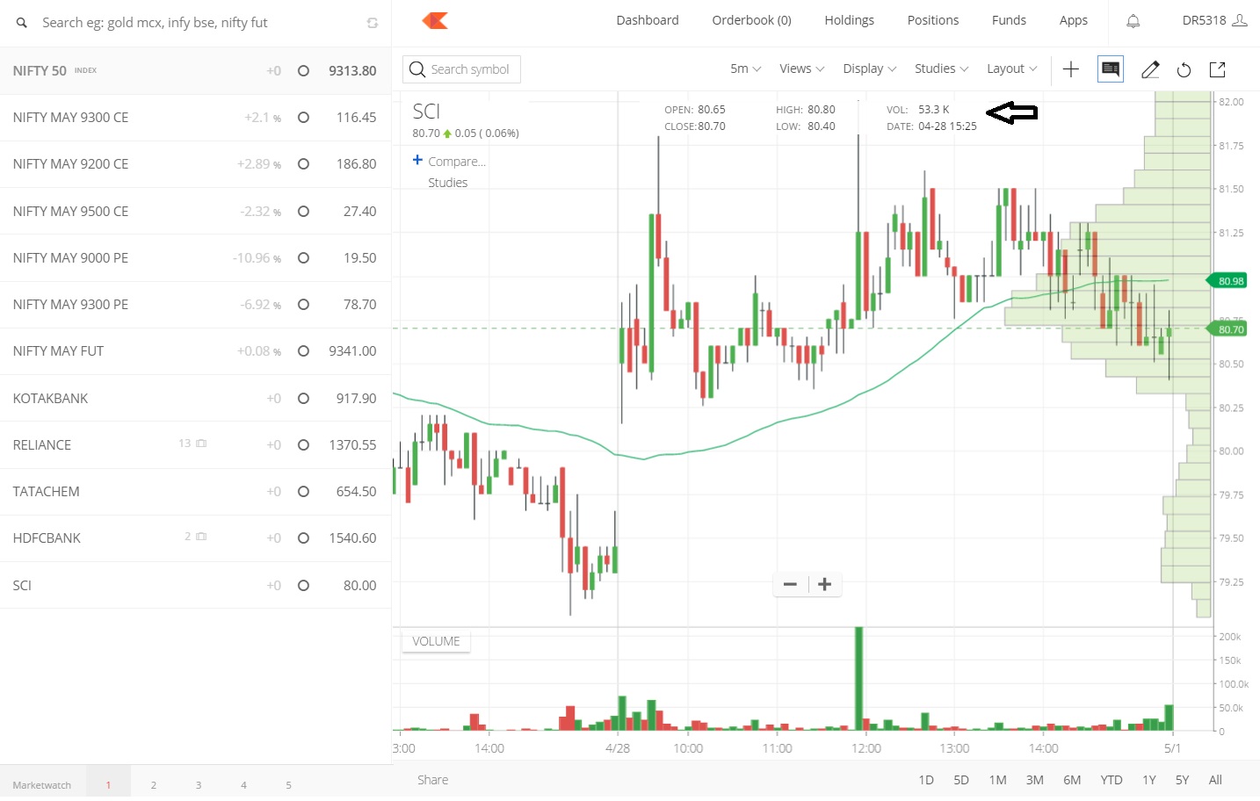
Task: Click the market depth icon for RELIANCE
Action: point(201,444)
